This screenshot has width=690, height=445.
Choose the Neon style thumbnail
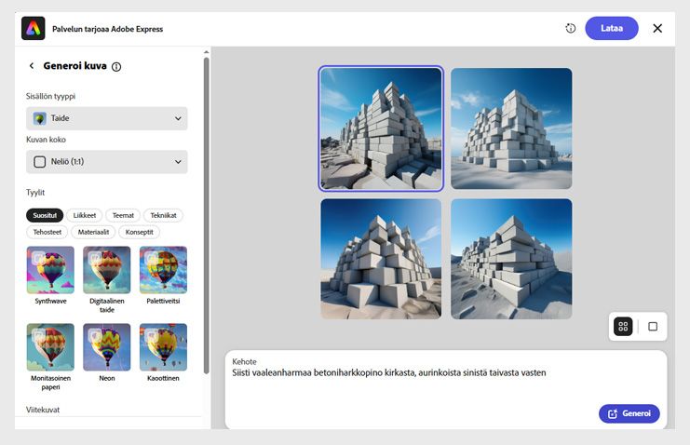(x=107, y=347)
